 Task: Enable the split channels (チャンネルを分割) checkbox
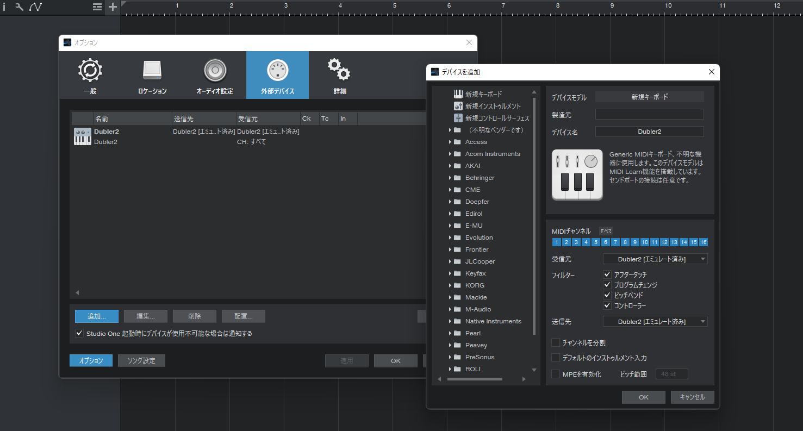click(556, 342)
